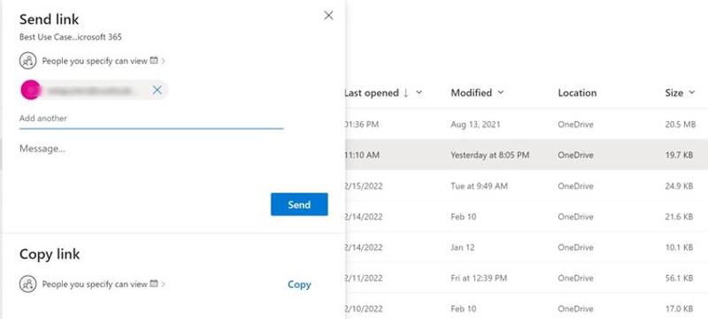
Task: Open the Modified column dropdown
Action: tap(501, 93)
